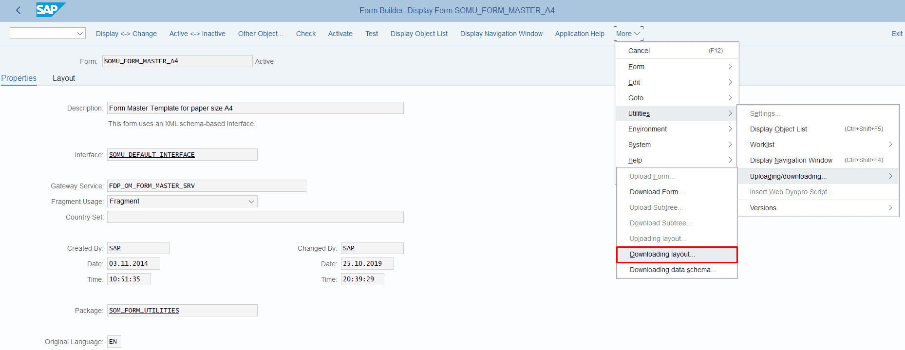
Task: Click the XML schema-based interface note
Action: (182, 124)
